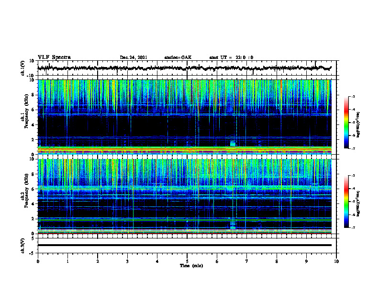
Task: Click the 'ch.3(V)' axis label
Action: click(23, 246)
